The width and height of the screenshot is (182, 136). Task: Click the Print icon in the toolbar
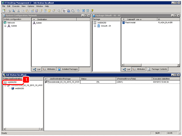click(x=9, y=11)
